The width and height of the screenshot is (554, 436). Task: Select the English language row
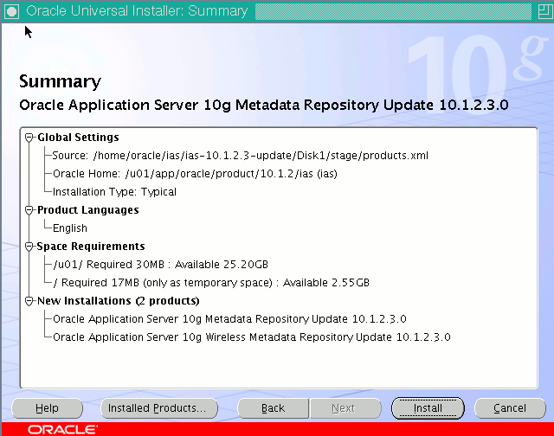click(x=70, y=228)
